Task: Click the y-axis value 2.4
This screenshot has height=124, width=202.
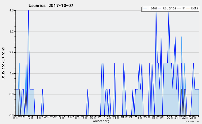Action: (11, 52)
